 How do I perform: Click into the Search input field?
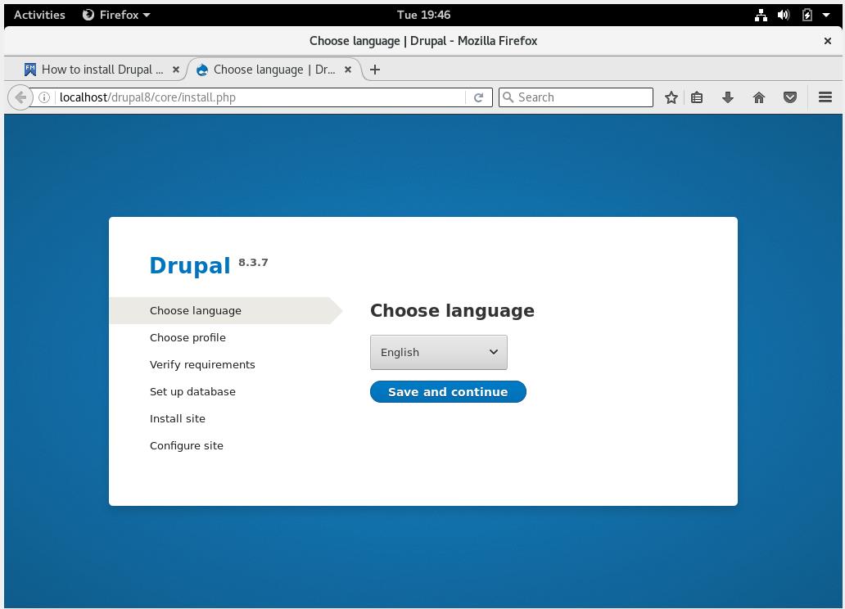576,97
